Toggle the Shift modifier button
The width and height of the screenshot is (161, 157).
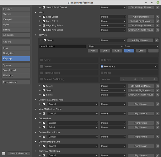(x=105, y=51)
